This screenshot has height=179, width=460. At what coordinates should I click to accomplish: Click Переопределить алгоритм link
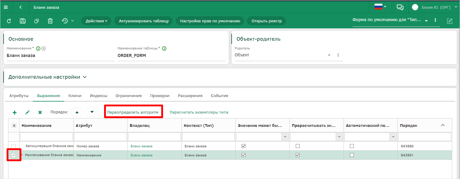(x=133, y=112)
